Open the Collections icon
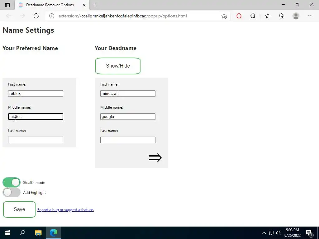This screenshot has height=239, width=319. [x=282, y=16]
